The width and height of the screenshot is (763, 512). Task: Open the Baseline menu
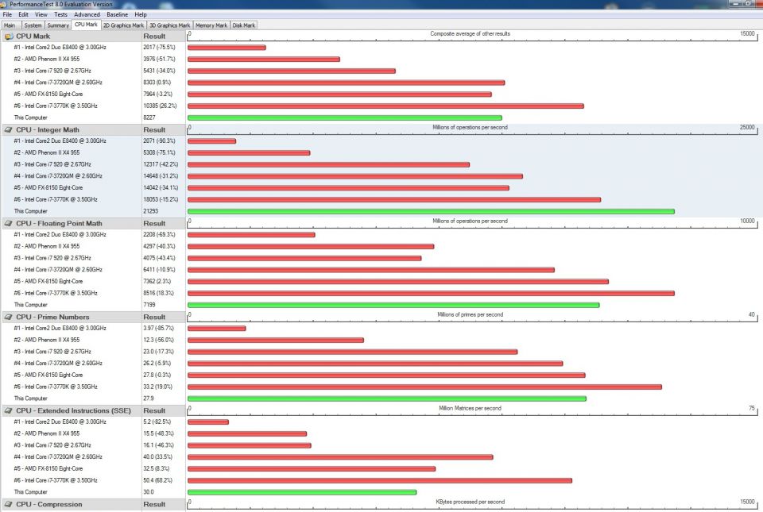click(x=117, y=14)
